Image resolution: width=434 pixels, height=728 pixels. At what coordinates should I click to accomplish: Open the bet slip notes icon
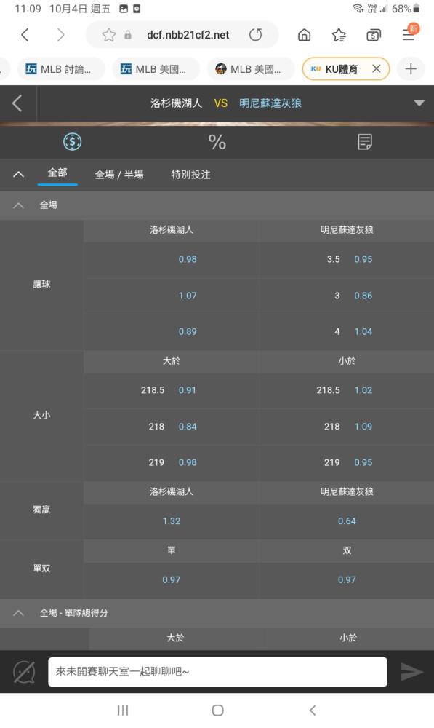(365, 142)
